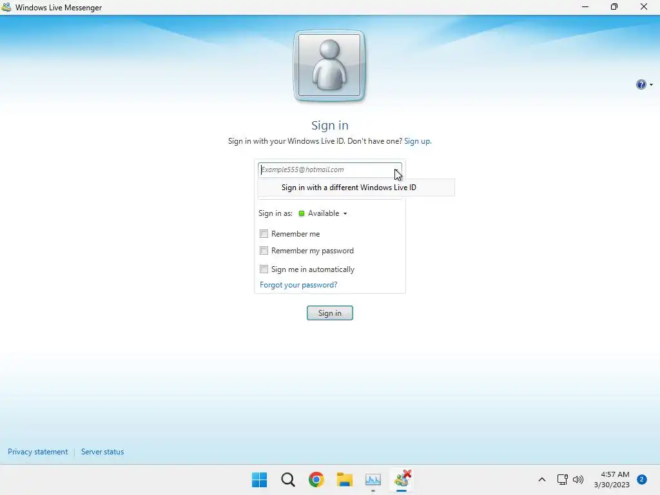Close the Windows Live Messenger window
660x495 pixels.
[644, 7]
